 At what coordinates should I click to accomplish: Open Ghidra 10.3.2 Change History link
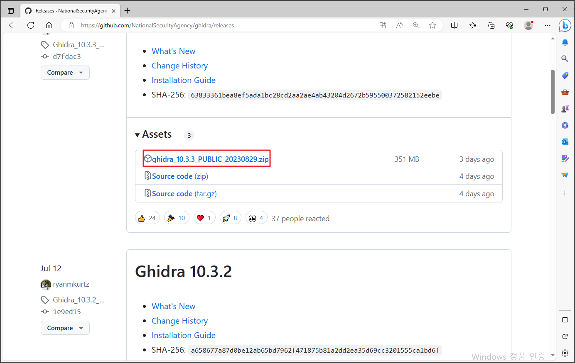179,321
